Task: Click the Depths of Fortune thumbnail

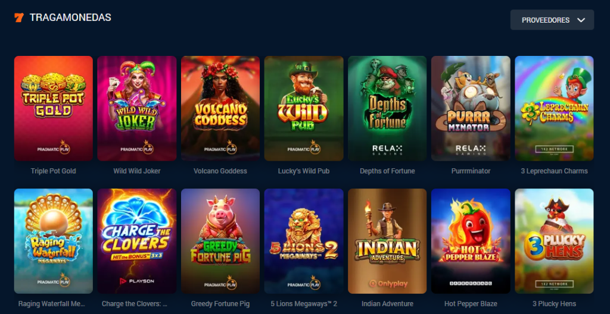Action: [x=387, y=108]
